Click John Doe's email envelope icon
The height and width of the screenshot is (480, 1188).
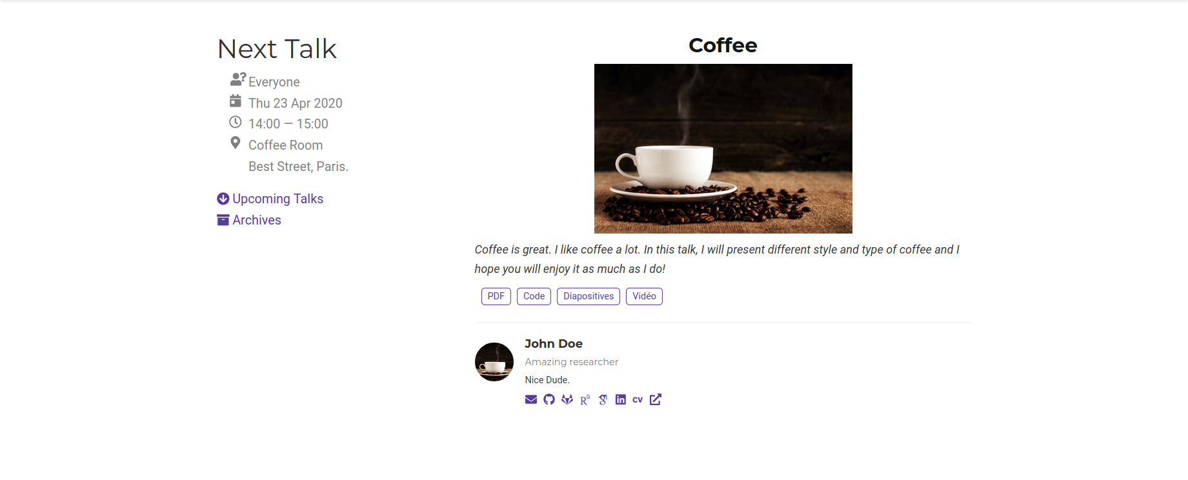[x=531, y=399]
